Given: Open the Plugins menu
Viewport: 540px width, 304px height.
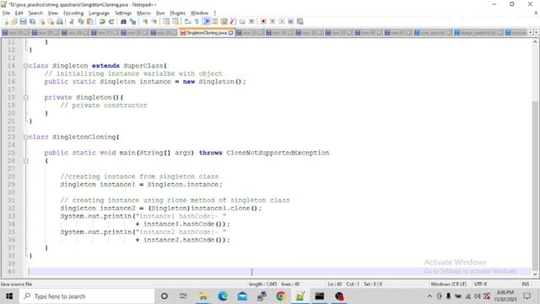Looking at the screenshot, I should tap(178, 14).
